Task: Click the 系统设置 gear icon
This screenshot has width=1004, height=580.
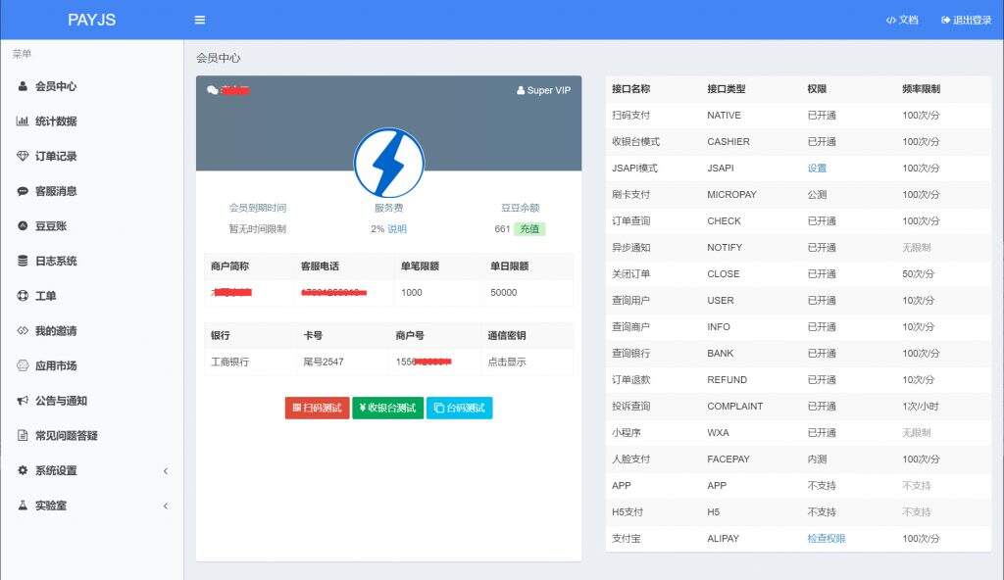Action: pos(23,470)
